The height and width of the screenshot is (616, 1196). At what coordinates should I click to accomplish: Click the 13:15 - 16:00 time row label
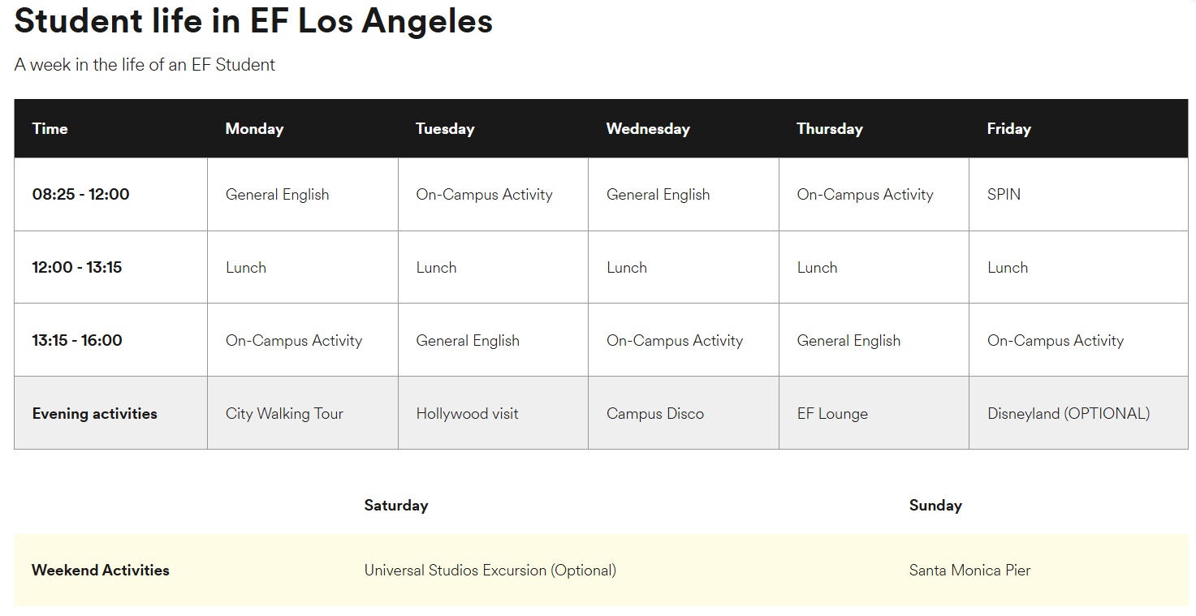pyautogui.click(x=77, y=341)
